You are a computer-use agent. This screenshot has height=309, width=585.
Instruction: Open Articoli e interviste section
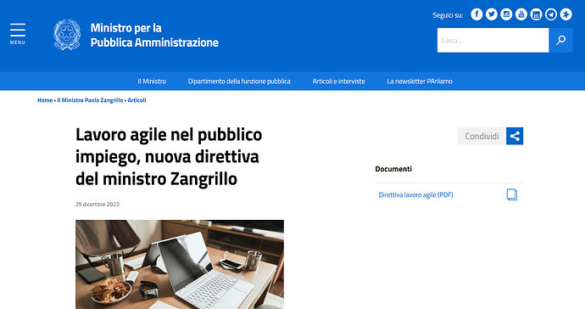[x=339, y=81]
